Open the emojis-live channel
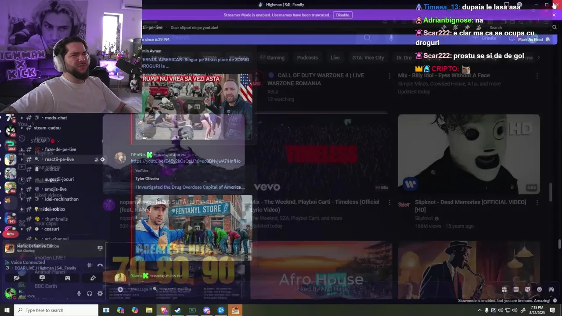This screenshot has height=316, width=562. coord(55,189)
